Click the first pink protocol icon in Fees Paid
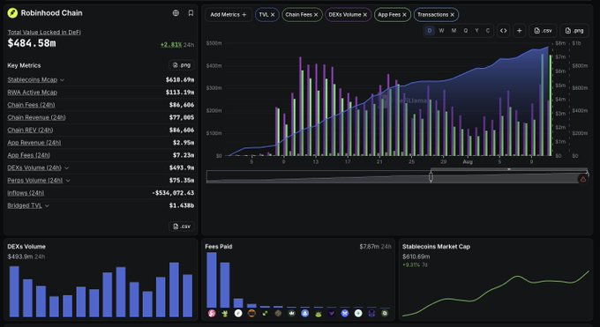The image size is (600, 327). tap(212, 313)
